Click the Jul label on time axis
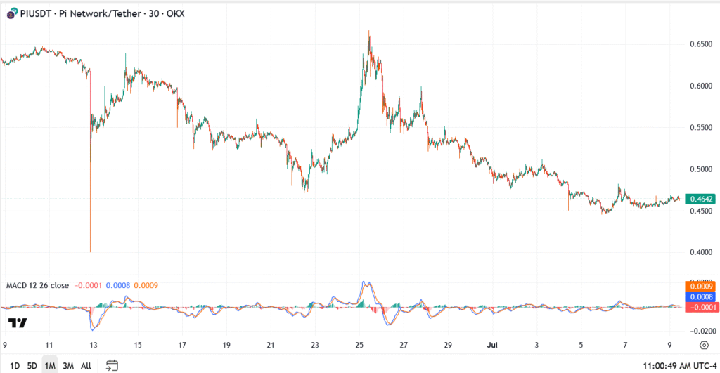Image resolution: width=720 pixels, height=373 pixels. pos(492,345)
